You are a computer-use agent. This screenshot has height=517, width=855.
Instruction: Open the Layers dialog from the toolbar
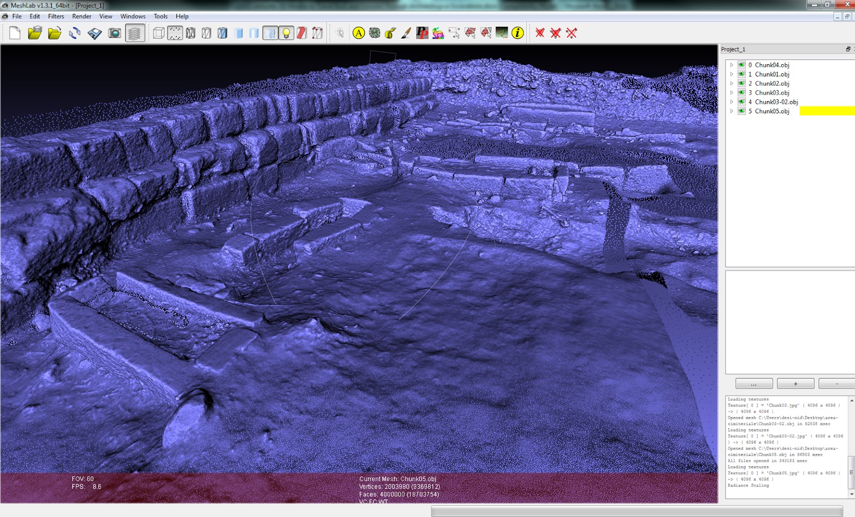135,33
